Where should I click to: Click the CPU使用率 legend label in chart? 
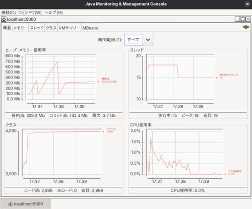[235, 171]
